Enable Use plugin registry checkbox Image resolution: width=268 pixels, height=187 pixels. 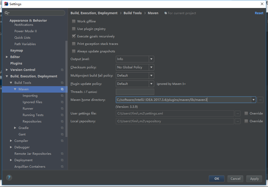coord(74,29)
